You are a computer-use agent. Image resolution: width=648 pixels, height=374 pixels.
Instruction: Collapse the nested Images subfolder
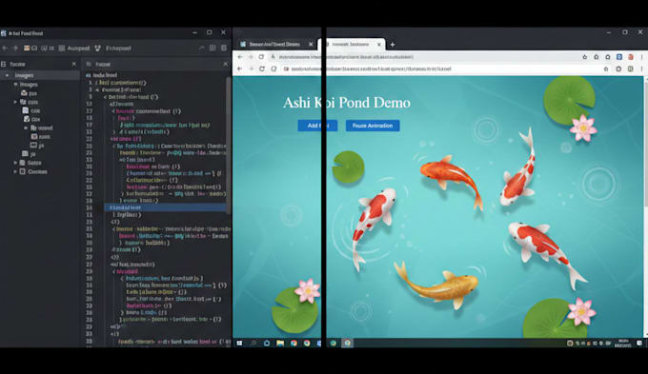click(15, 85)
